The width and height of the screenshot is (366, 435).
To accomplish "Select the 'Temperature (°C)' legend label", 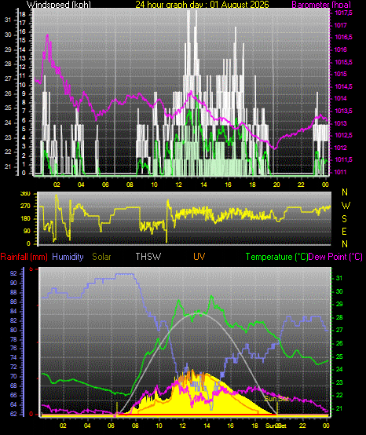I will [277, 257].
